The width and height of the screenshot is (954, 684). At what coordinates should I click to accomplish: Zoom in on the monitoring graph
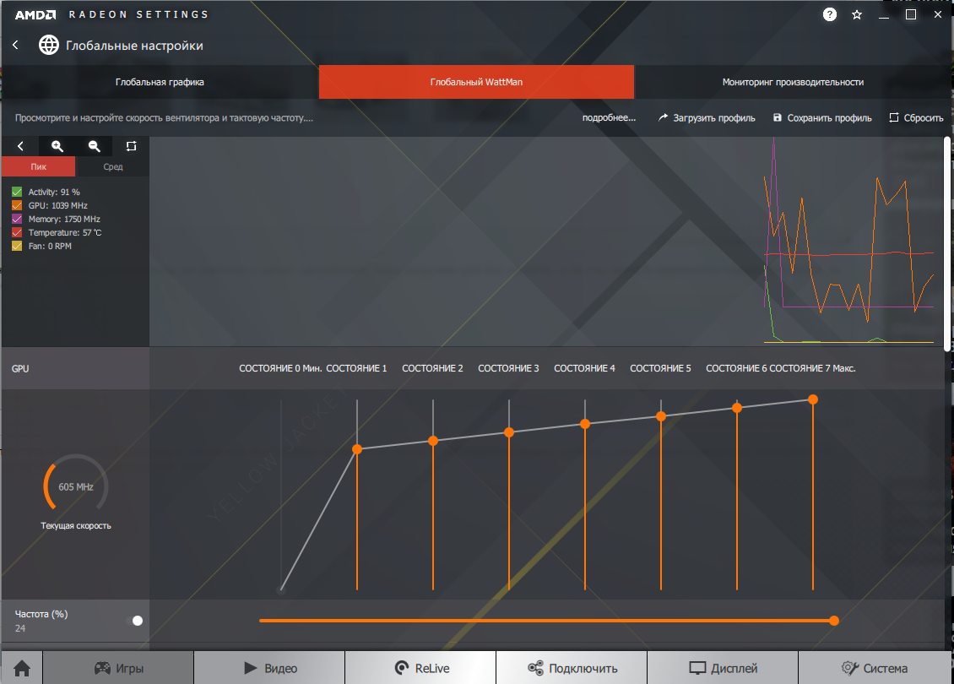(57, 146)
